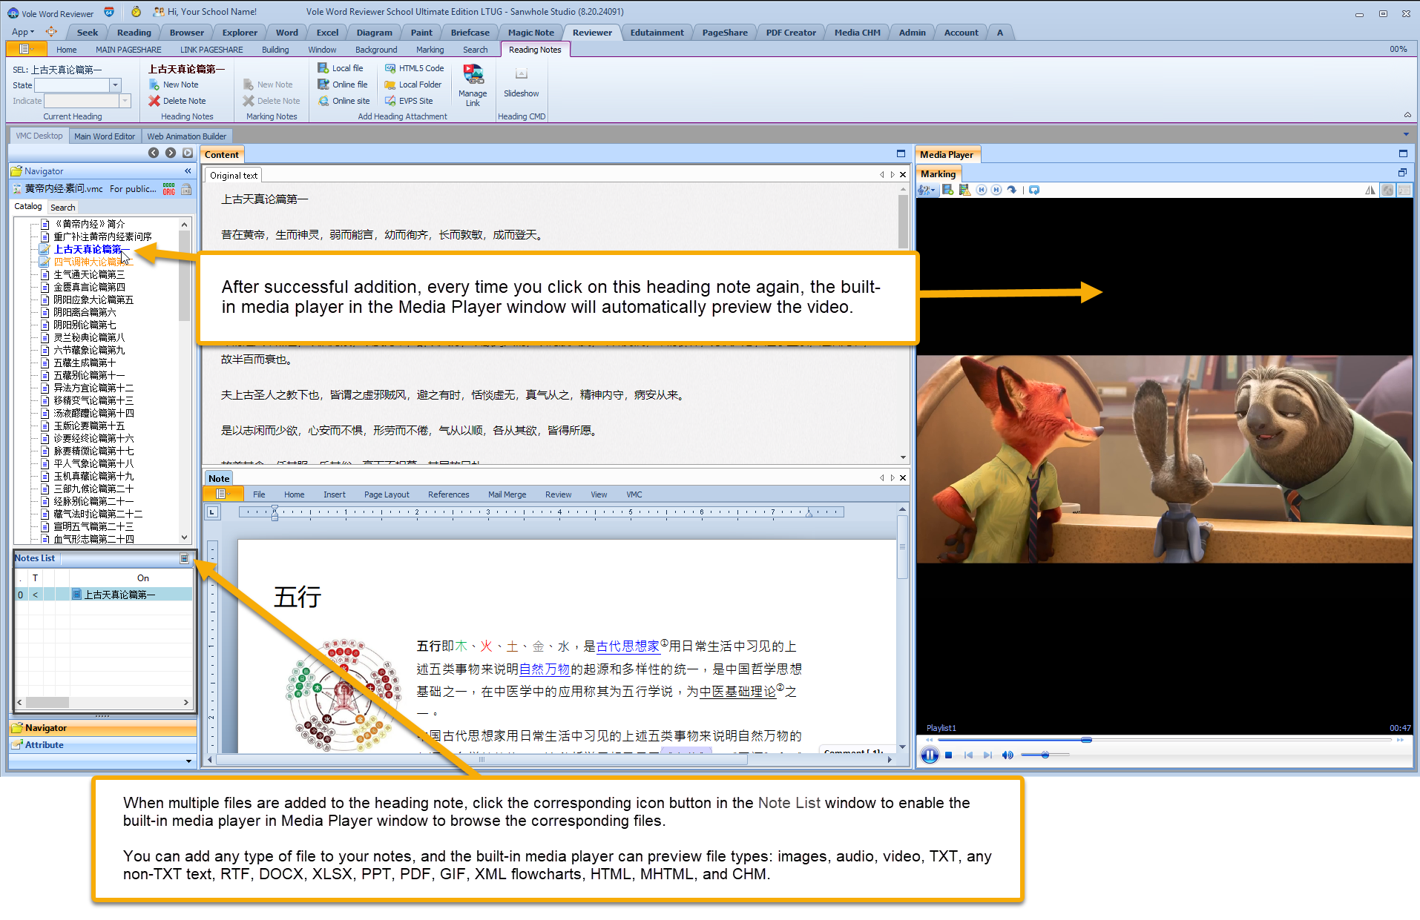The height and width of the screenshot is (920, 1420).
Task: Collapse the Navigator panel with double chevron
Action: [x=188, y=171]
